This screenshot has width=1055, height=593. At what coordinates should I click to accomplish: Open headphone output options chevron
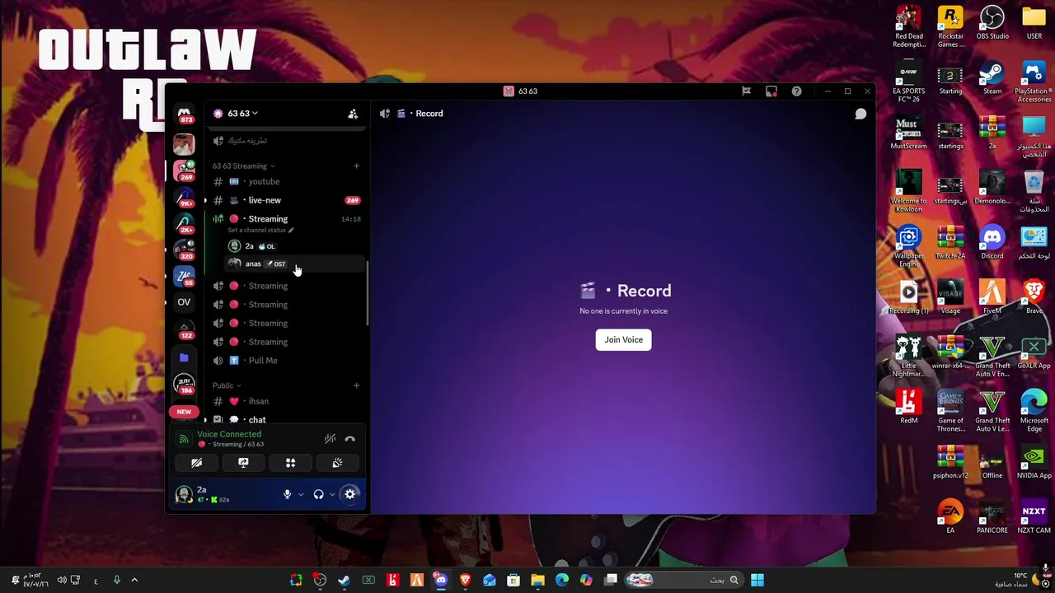332,494
